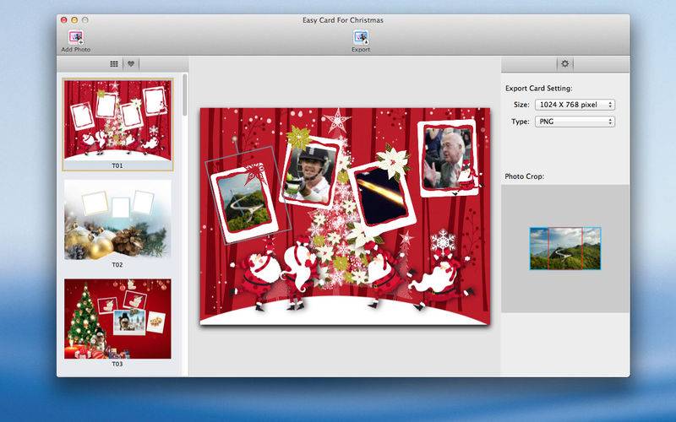Viewport: 676px width, 422px height.
Task: Select the T01 red curtain template
Action: click(x=117, y=119)
